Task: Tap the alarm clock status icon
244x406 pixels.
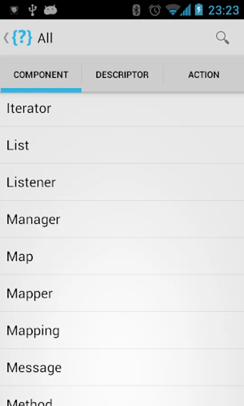Action: pyautogui.click(x=155, y=10)
